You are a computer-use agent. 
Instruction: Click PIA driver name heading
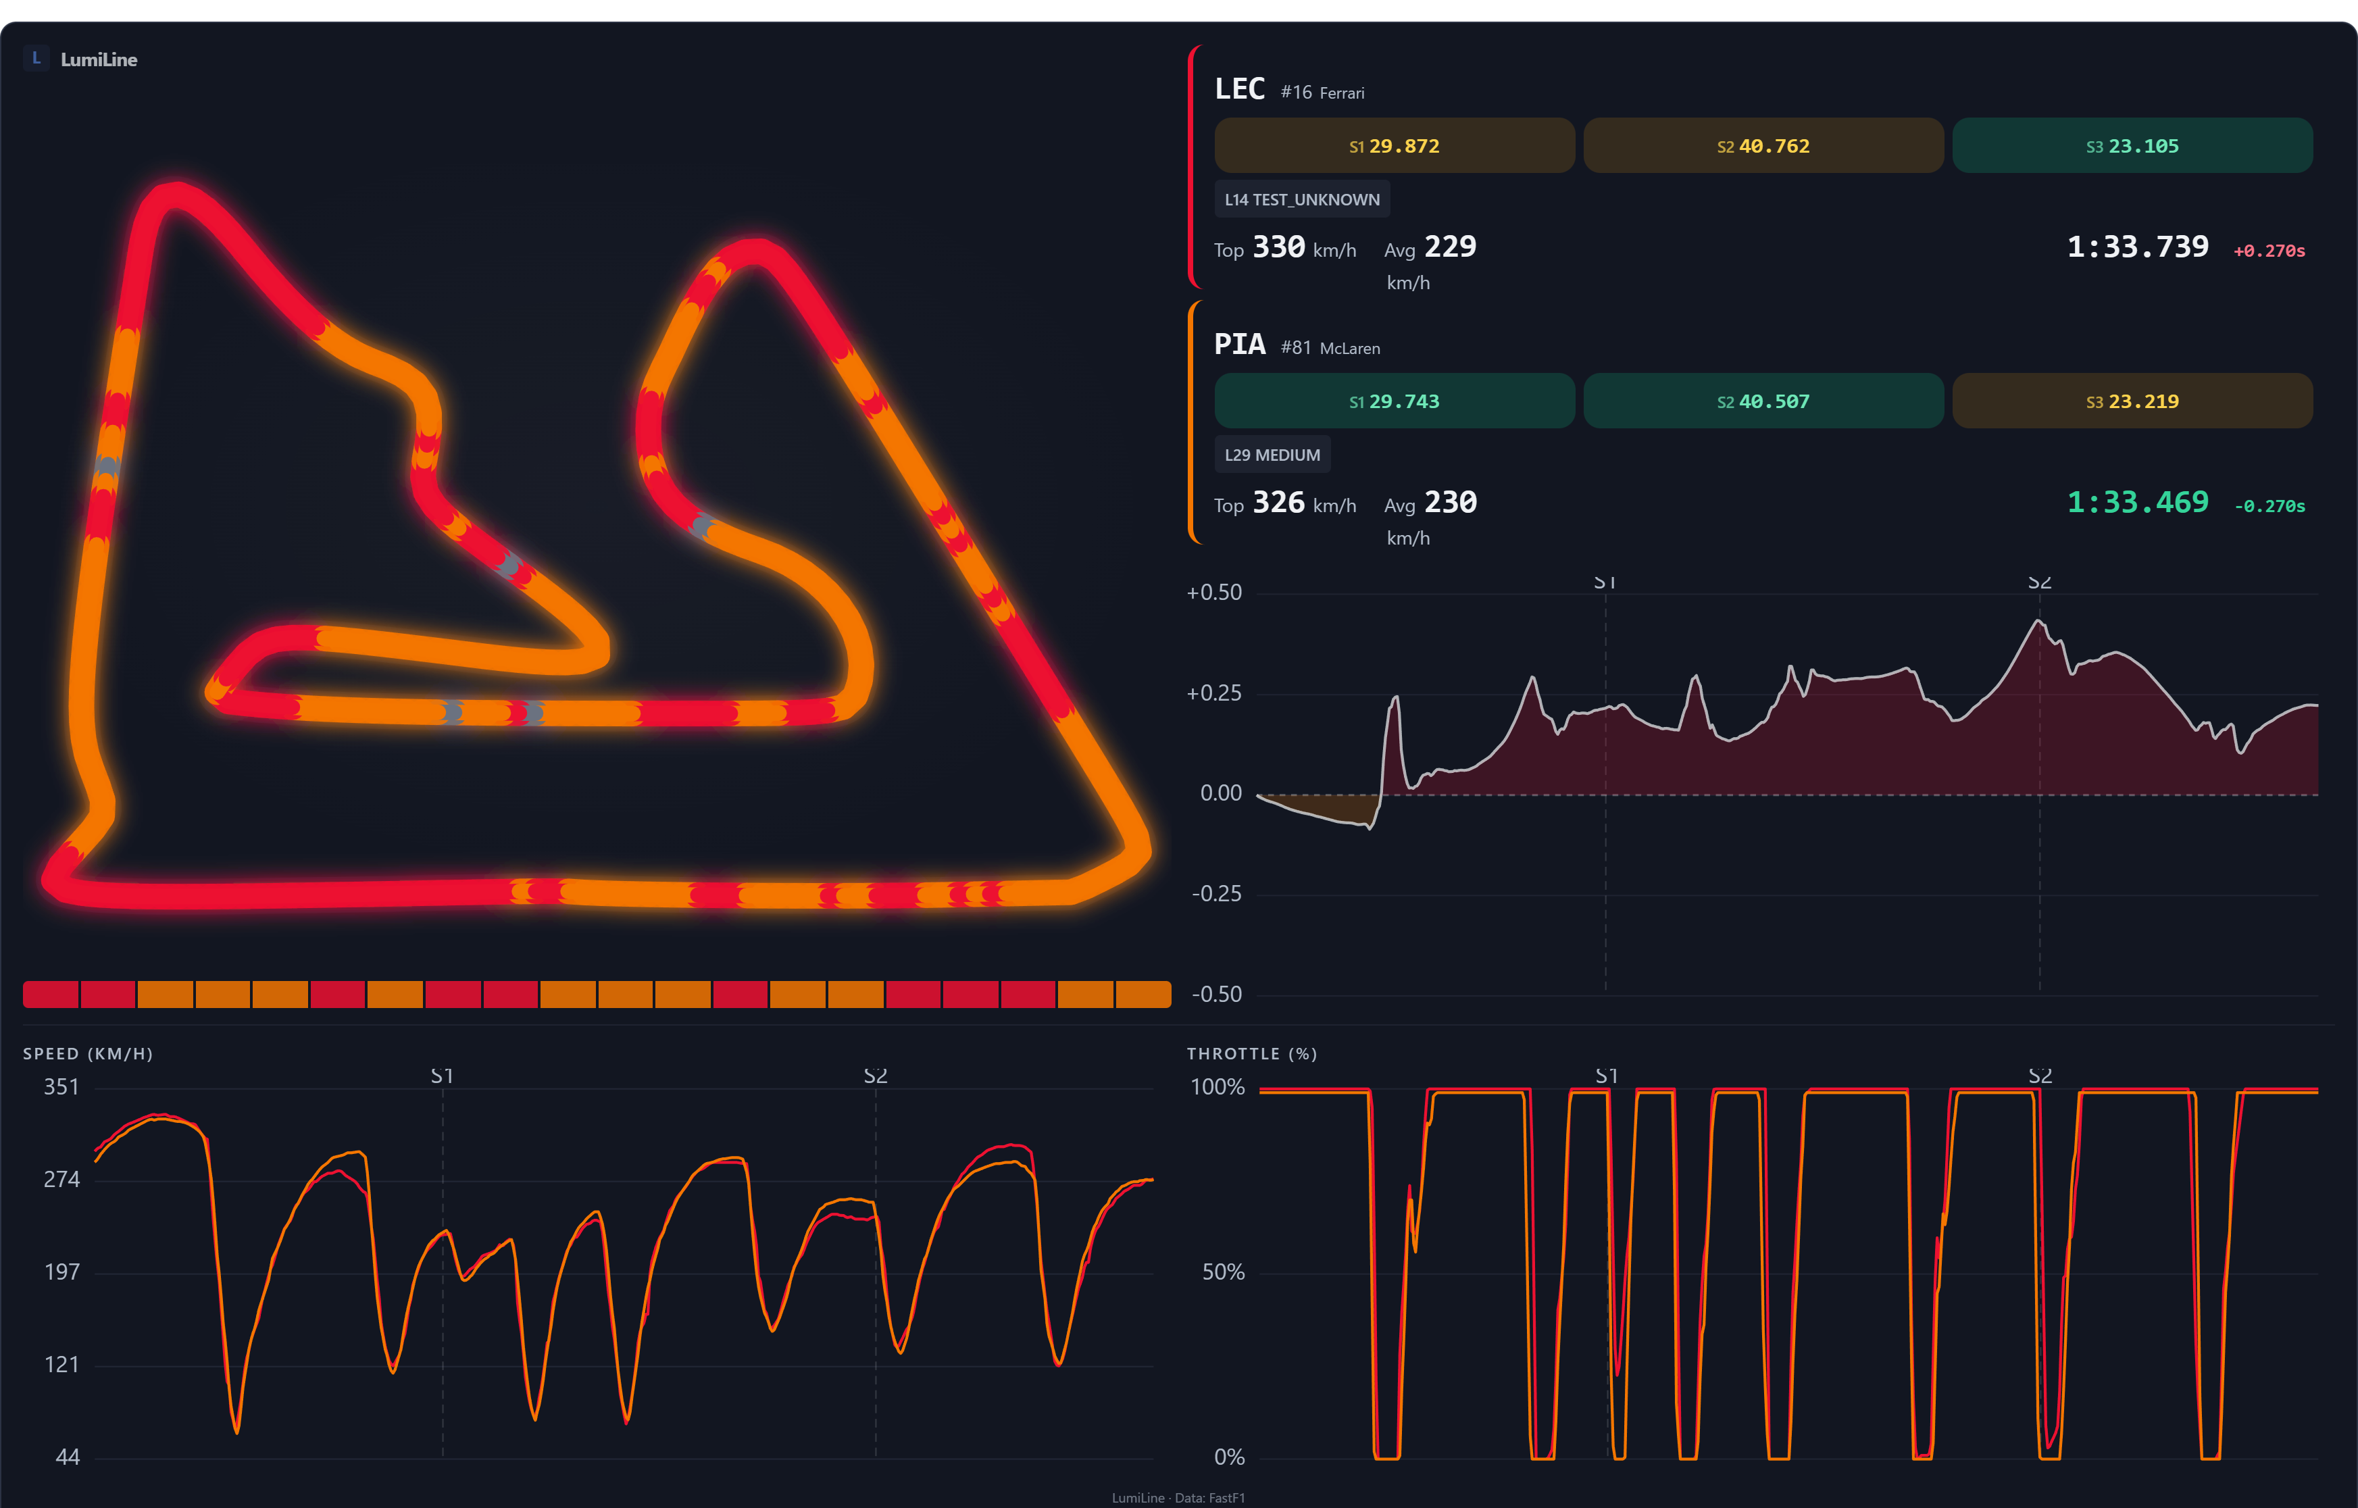[x=1240, y=345]
